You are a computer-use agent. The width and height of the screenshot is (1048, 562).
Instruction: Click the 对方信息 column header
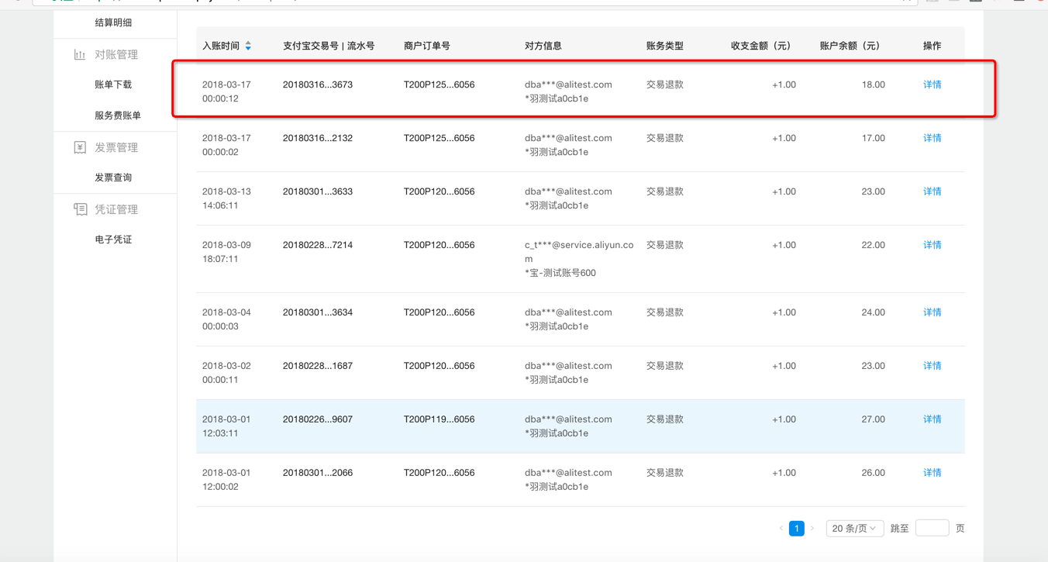point(543,46)
